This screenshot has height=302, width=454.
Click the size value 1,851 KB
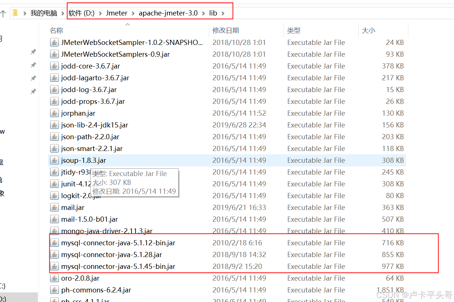point(390,290)
